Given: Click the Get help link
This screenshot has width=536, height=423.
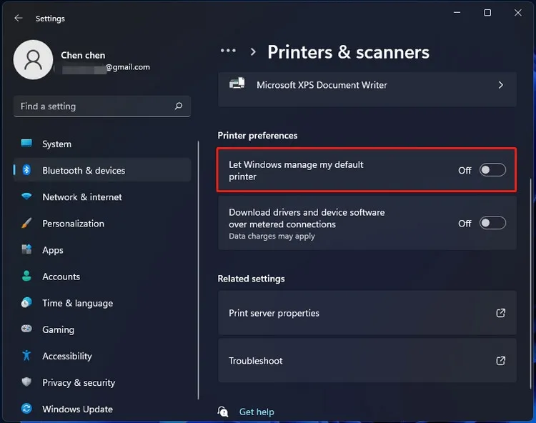Looking at the screenshot, I should click(257, 412).
